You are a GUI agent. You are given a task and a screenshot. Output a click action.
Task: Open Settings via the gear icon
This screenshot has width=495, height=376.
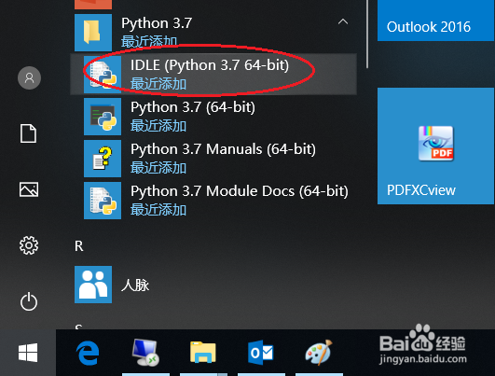(29, 245)
